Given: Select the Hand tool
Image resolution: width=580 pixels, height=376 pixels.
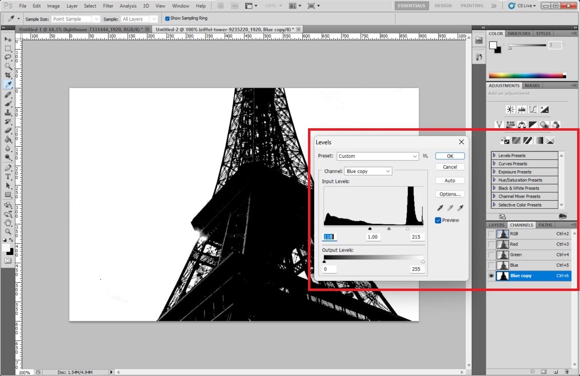Looking at the screenshot, I should tap(8, 222).
